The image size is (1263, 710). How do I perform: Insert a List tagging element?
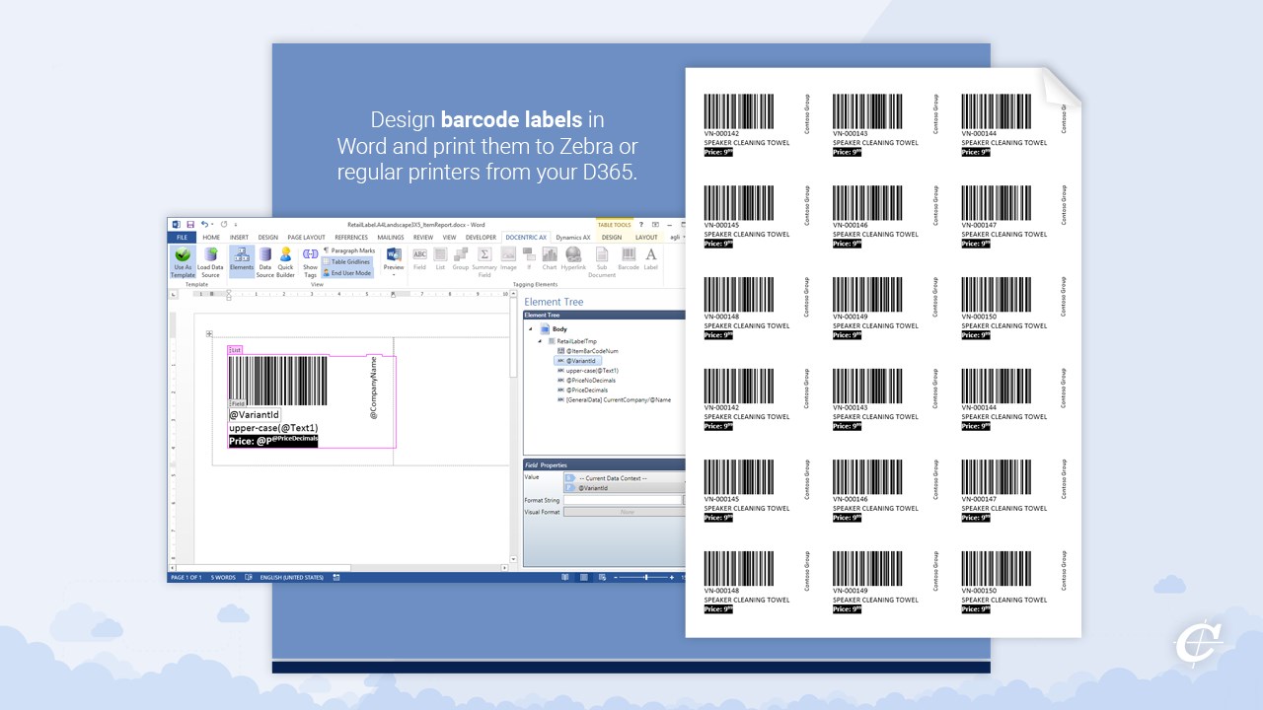[440, 258]
